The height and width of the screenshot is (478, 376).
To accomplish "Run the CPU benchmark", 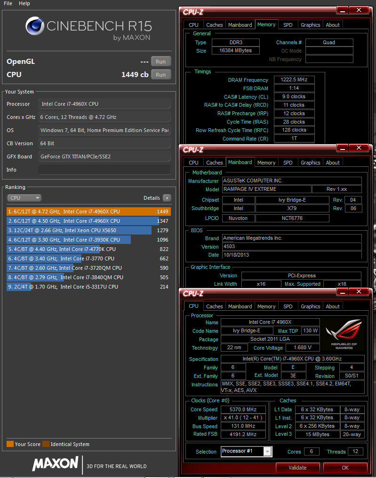I will click(x=161, y=74).
